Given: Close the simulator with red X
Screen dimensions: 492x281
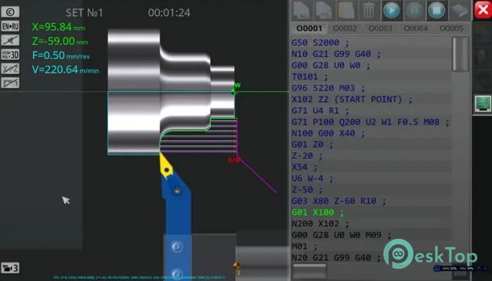Looking at the screenshot, I should coord(483,11).
